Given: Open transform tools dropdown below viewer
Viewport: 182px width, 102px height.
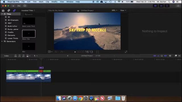Looking at the screenshot, I should 50,52.
